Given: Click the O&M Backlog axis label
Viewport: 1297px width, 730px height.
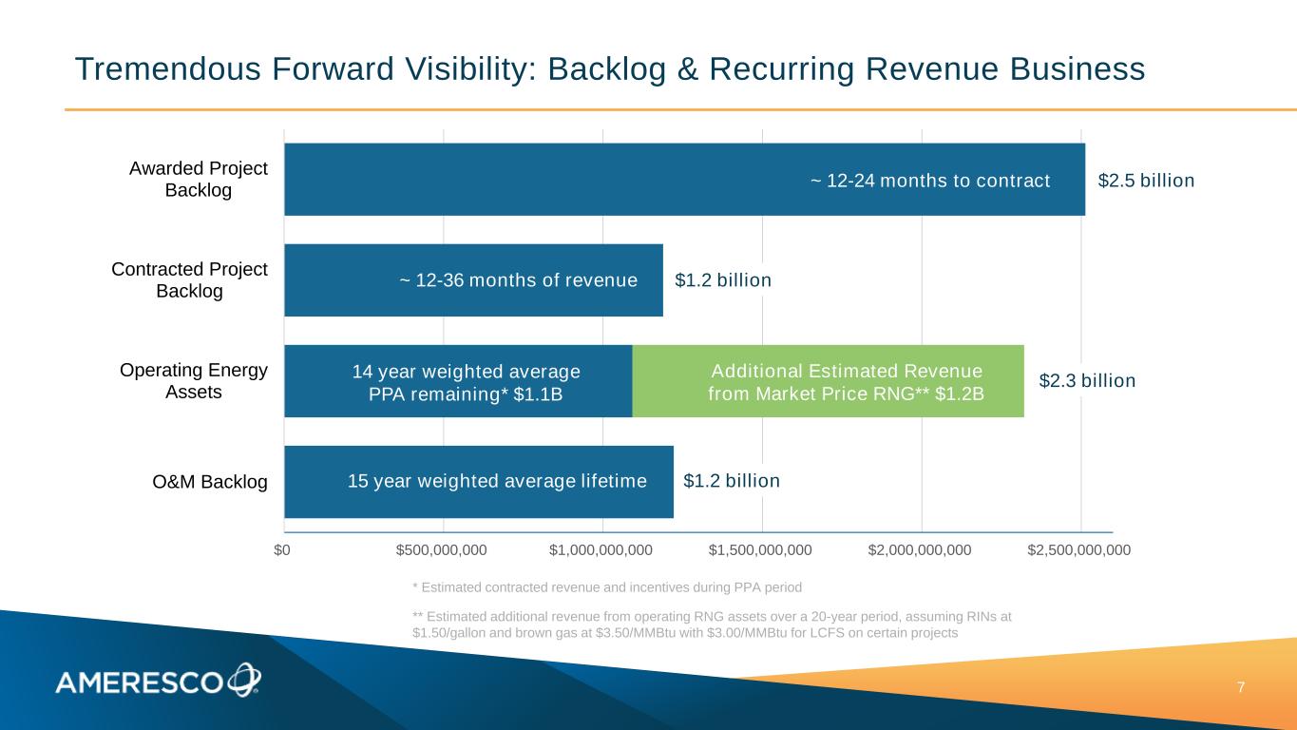Looking at the screenshot, I should click(210, 482).
